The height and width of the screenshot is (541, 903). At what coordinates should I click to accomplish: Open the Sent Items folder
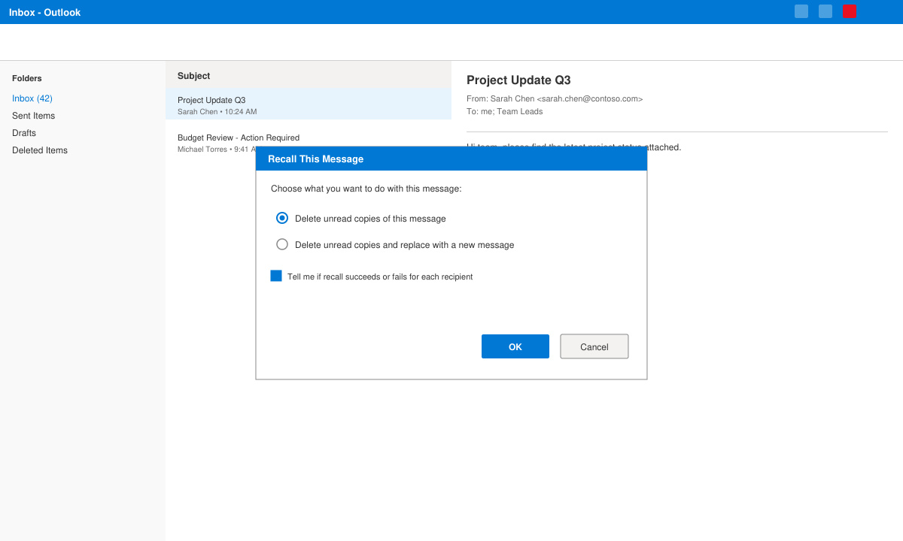[x=33, y=116]
